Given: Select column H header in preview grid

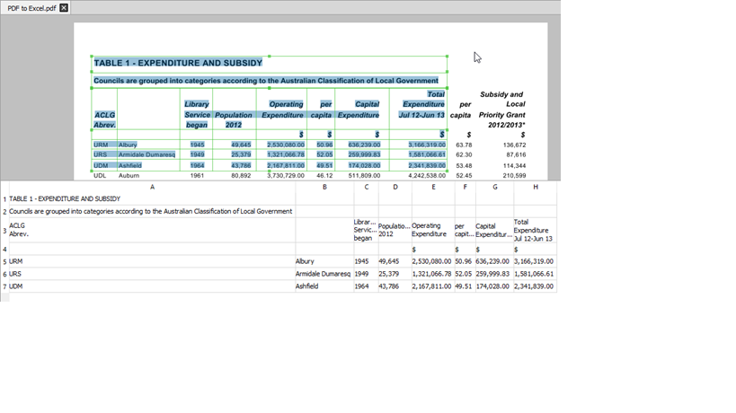Looking at the screenshot, I should [x=535, y=187].
